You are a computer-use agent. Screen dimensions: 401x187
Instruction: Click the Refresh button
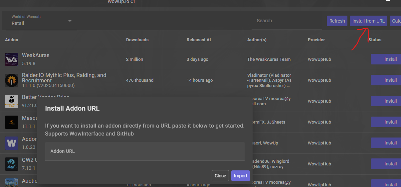pos(337,21)
